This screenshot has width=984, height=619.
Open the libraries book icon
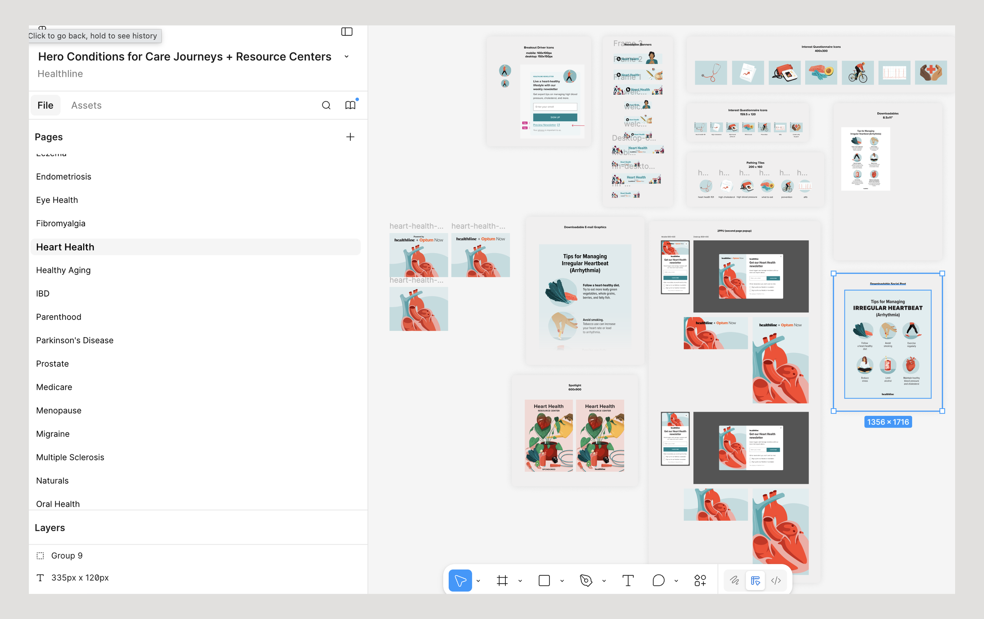click(x=350, y=105)
